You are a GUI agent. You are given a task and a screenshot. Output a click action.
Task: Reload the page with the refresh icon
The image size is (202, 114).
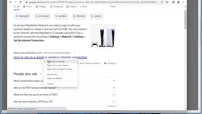(21, 2)
